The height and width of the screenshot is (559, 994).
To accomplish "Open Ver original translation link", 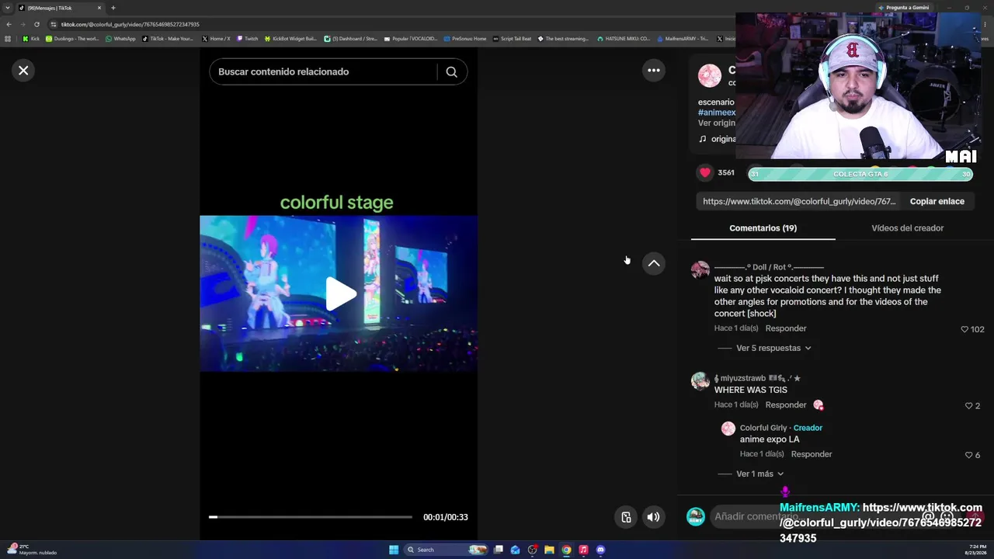I will (x=716, y=123).
